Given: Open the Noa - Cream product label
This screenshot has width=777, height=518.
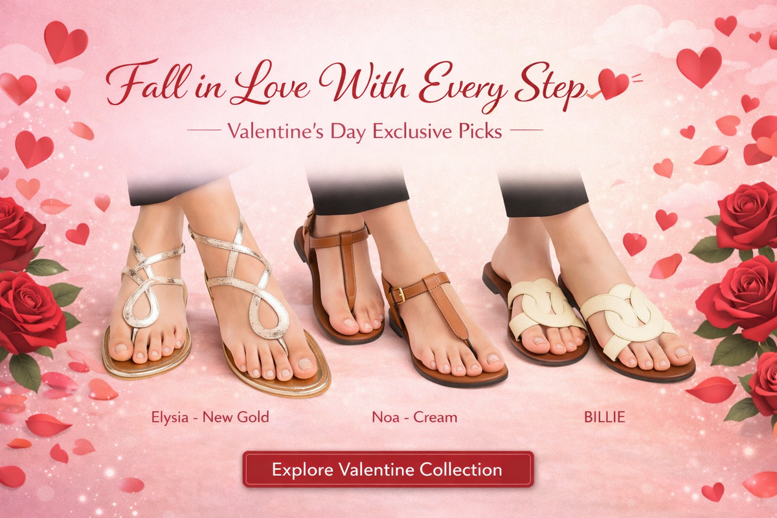Looking at the screenshot, I should pyautogui.click(x=414, y=417).
